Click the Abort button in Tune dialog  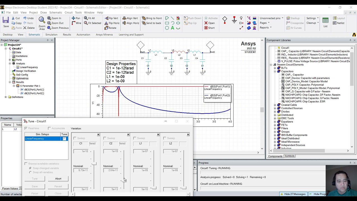point(58,179)
